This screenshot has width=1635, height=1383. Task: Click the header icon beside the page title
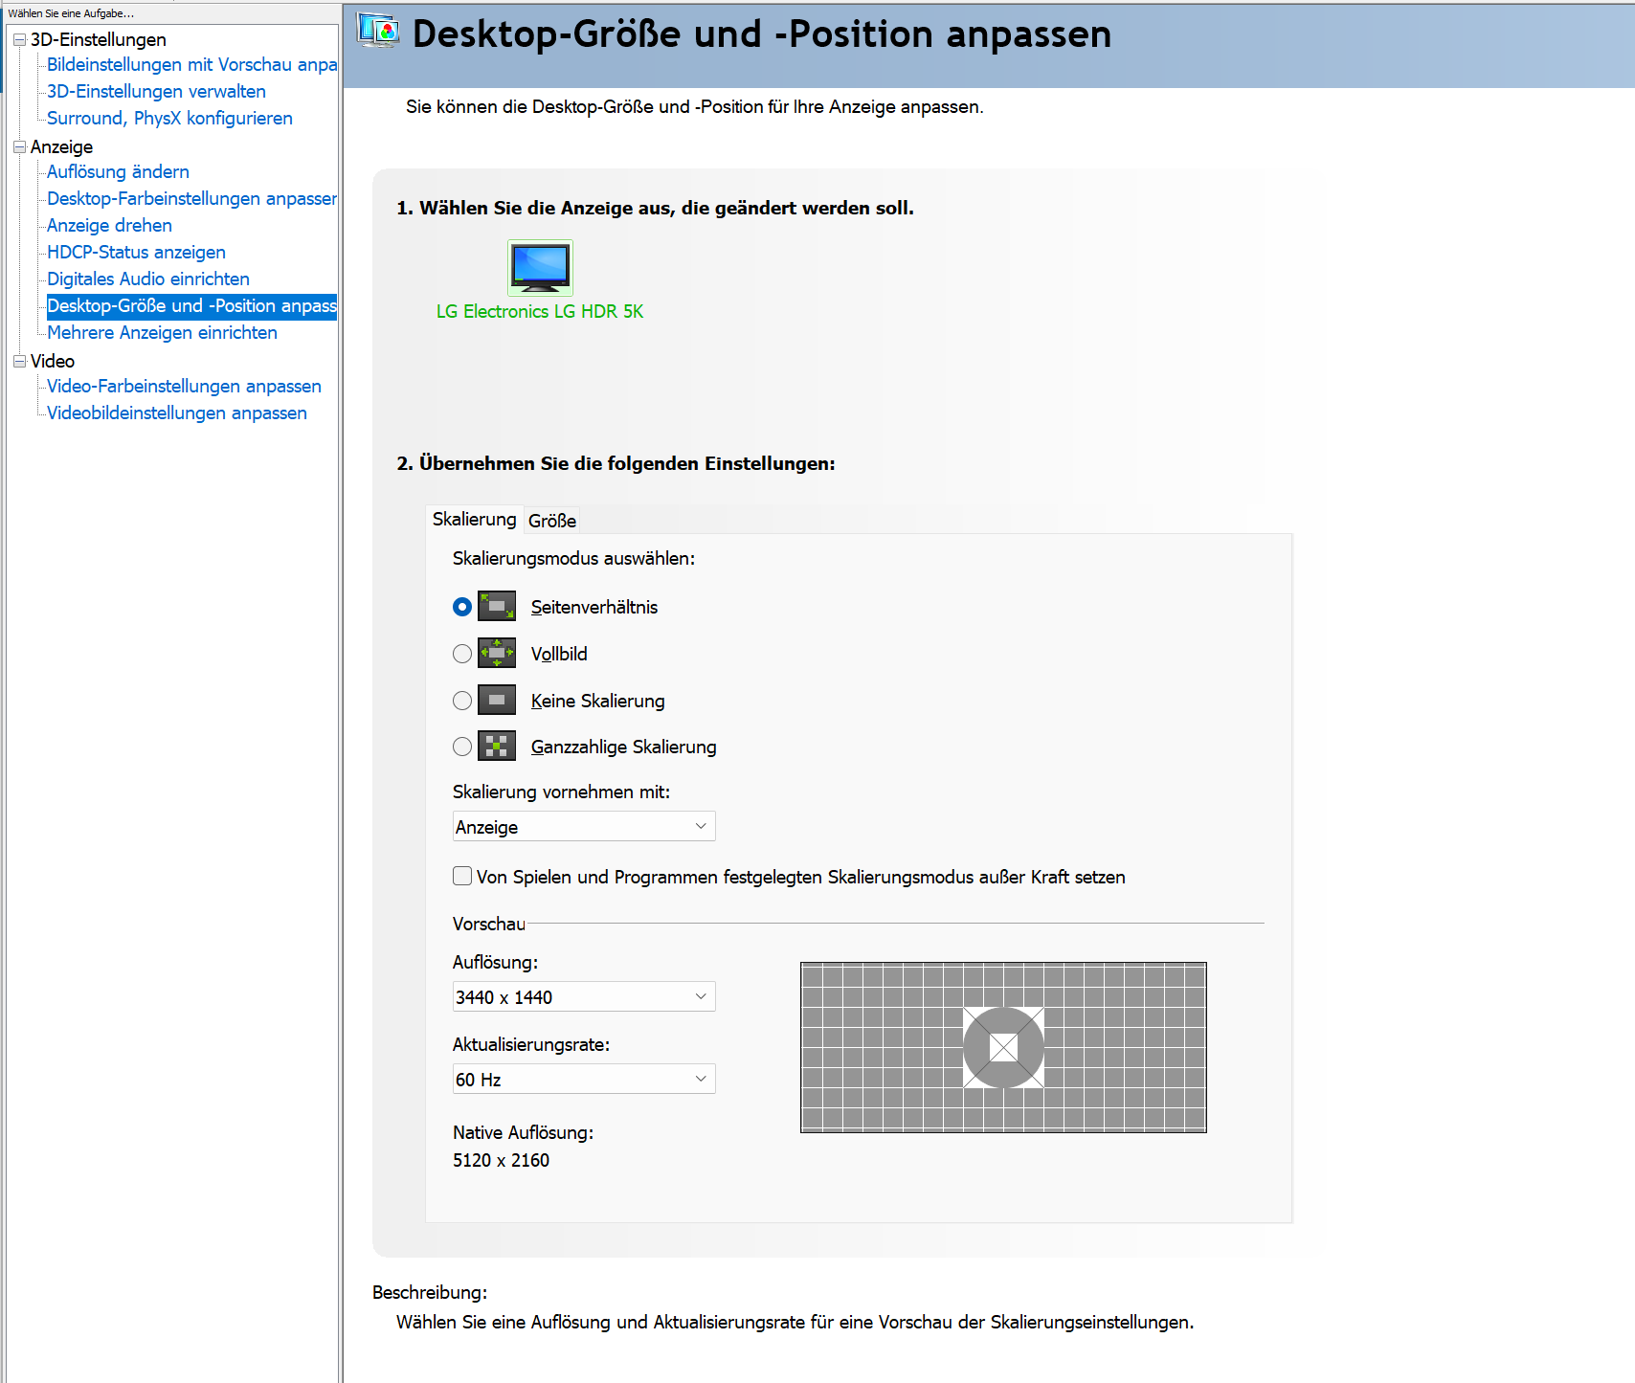(x=378, y=32)
